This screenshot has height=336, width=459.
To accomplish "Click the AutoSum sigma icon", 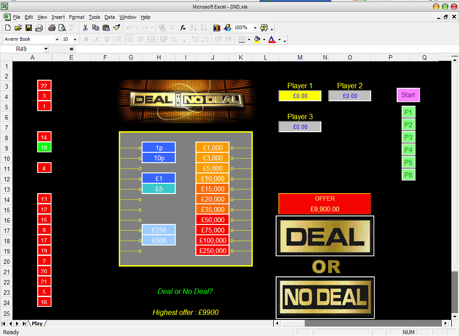I will pos(173,28).
